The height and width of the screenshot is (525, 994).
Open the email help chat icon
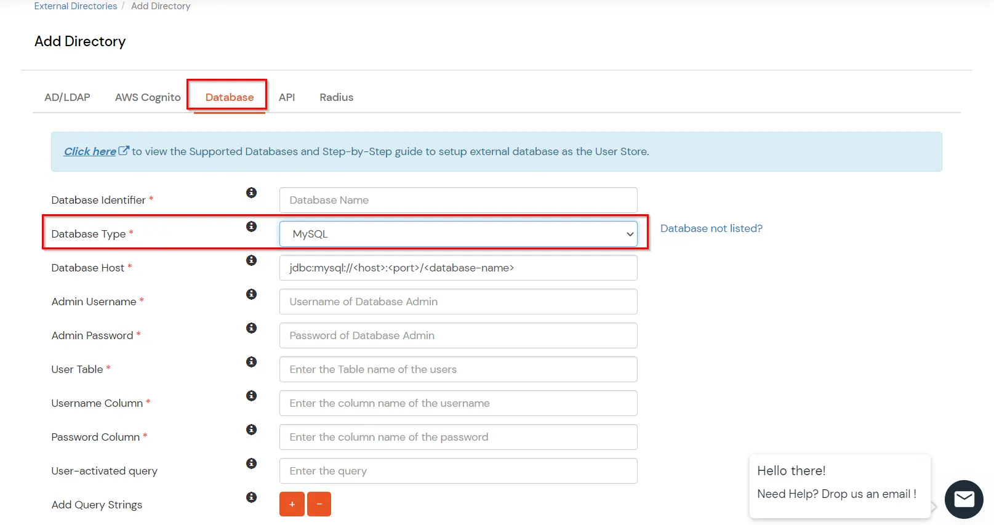pos(964,499)
